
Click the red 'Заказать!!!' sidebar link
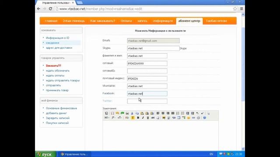[x=53, y=66]
